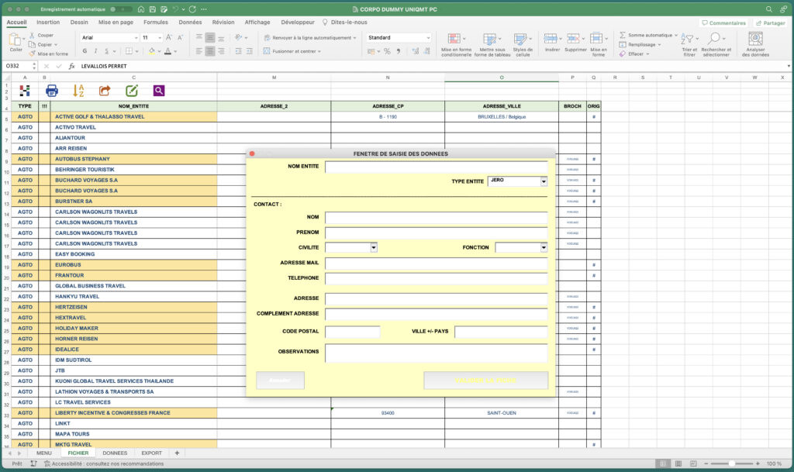
Task: Click the colored squares logo icon in sheet
Action: (x=25, y=91)
